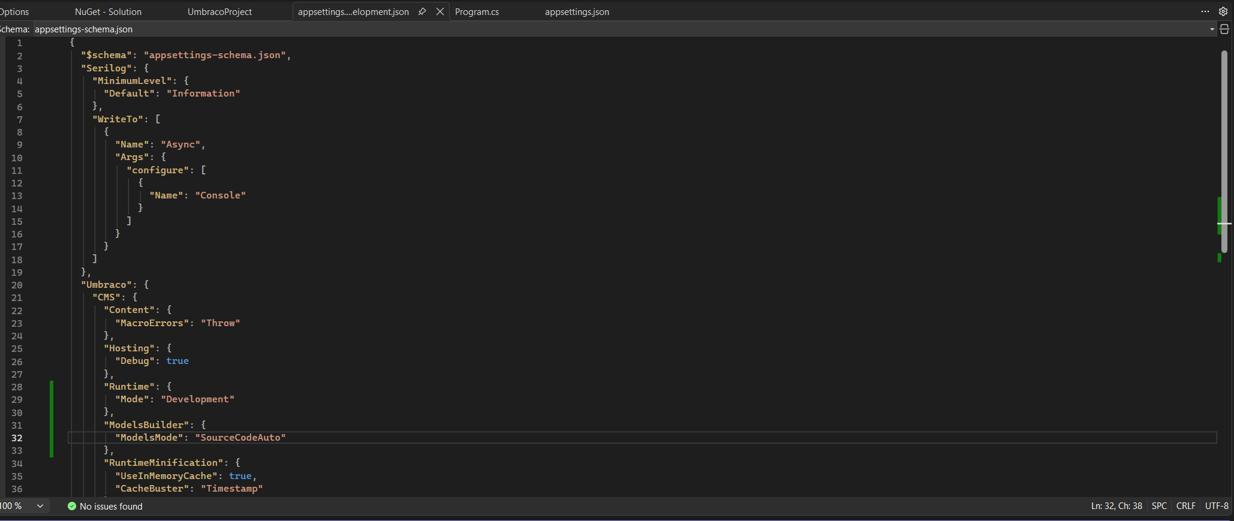
Task: Toggle SPC indentation setting in status bar
Action: pos(1159,506)
